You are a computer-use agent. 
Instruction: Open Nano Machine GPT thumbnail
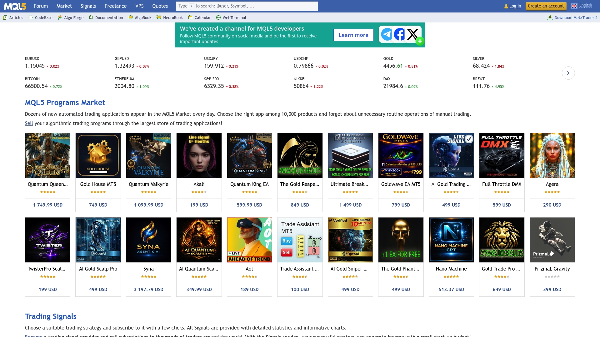click(451, 240)
